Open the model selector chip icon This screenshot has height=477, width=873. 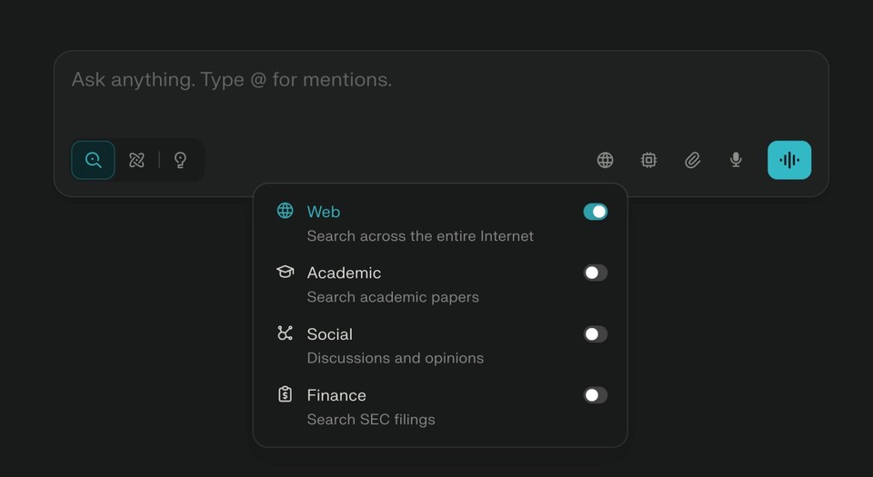pyautogui.click(x=648, y=160)
